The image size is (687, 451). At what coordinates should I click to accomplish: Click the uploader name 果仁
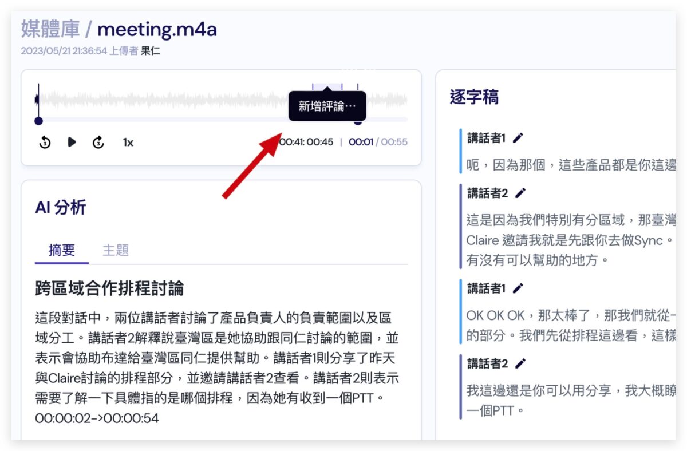(151, 51)
